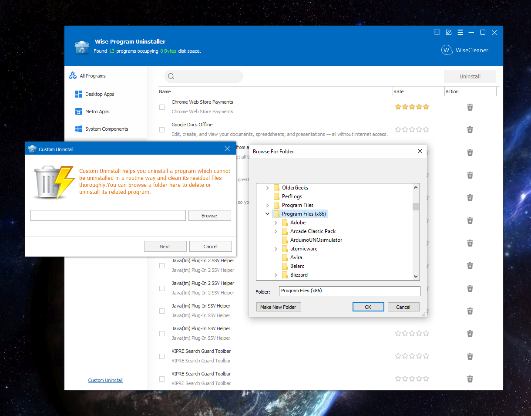
Task: Click the Metro Apps icon in sidebar
Action: [79, 112]
